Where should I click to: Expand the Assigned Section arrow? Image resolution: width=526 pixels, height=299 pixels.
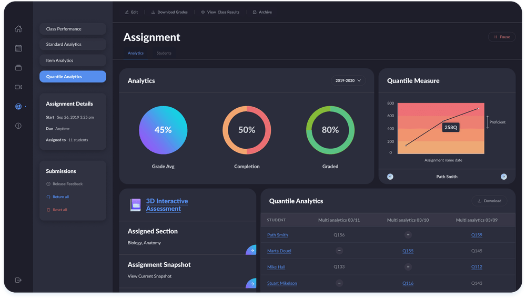point(252,251)
